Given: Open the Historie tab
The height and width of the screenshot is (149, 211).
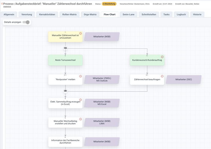Looking at the screenshot, I should point(197,15).
